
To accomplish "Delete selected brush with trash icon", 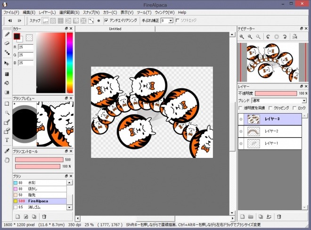I will pos(44,216).
